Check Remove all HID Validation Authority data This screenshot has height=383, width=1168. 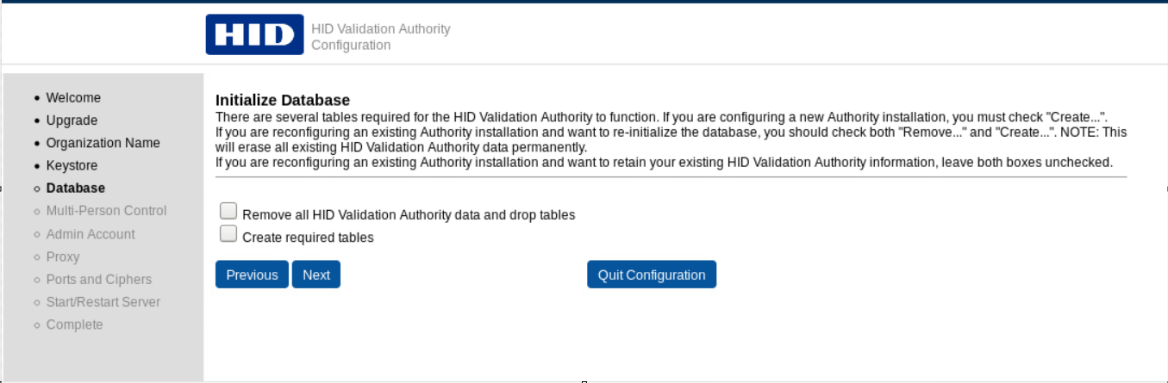click(x=228, y=211)
